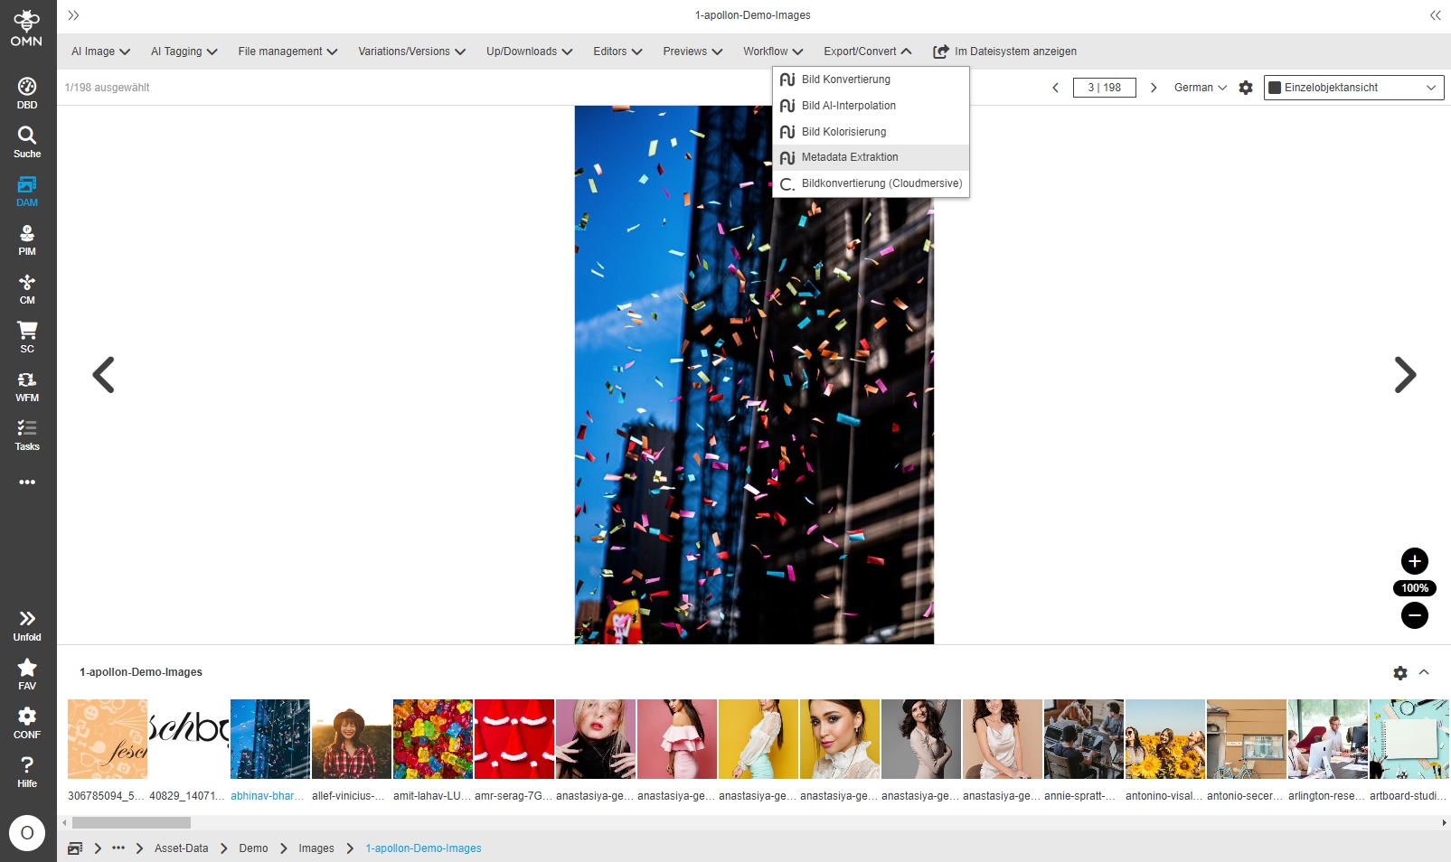Viewport: 1451px width, 862px height.
Task: Open the CM module
Action: pyautogui.click(x=27, y=288)
